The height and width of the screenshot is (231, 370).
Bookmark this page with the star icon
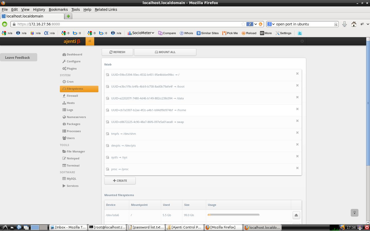pyautogui.click(x=243, y=24)
